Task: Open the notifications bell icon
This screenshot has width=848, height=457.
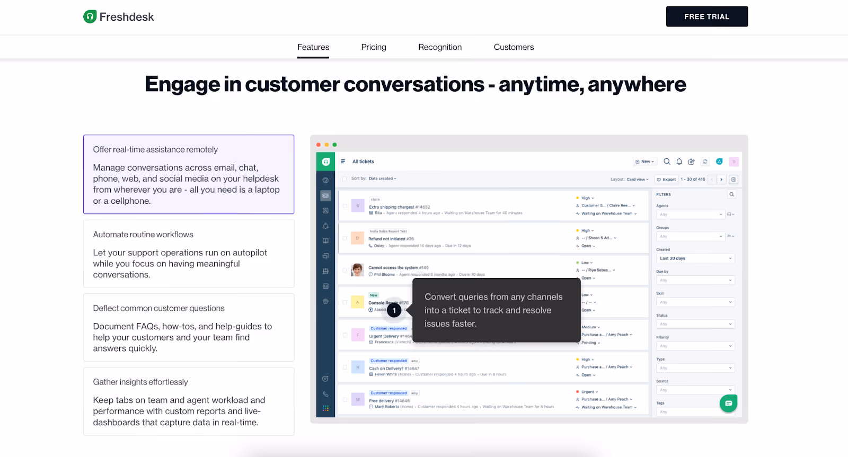Action: click(679, 162)
